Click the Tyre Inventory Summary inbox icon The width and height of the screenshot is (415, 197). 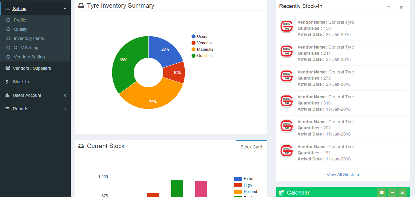(x=81, y=6)
